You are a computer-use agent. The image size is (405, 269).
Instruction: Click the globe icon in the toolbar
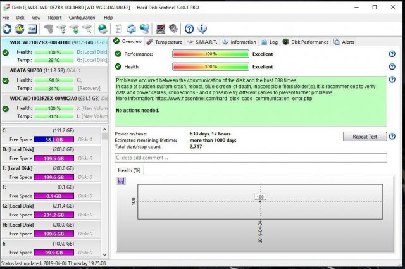[x=102, y=29]
